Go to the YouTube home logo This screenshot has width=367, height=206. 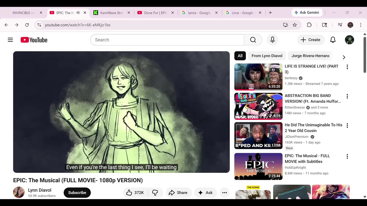(x=34, y=40)
